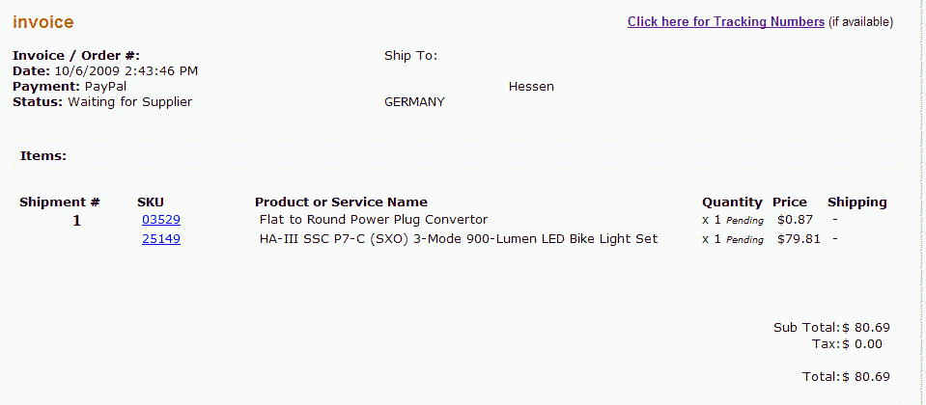Click the Ship To label

tap(410, 56)
